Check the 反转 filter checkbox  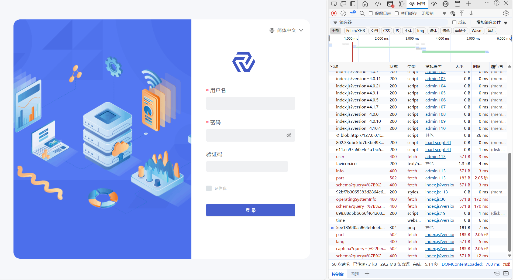[x=454, y=22]
